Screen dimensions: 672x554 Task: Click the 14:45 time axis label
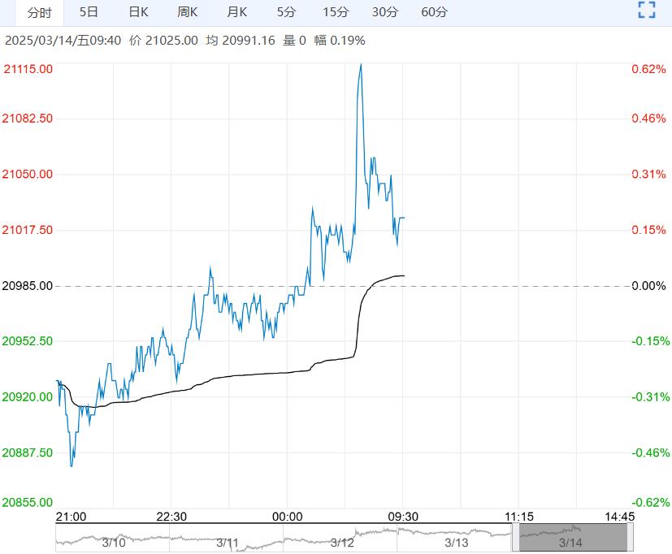[x=619, y=517]
